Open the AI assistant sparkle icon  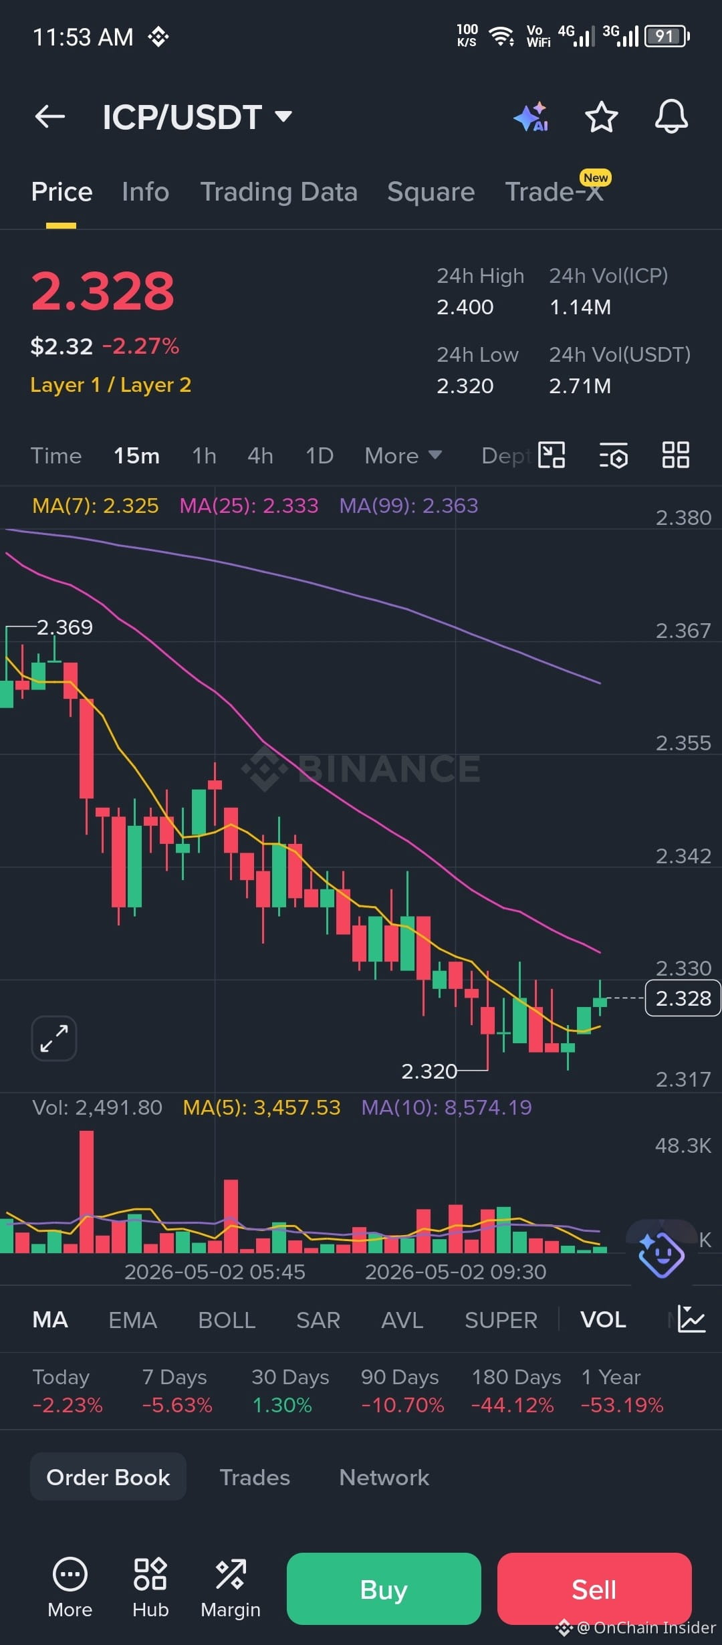tap(531, 117)
